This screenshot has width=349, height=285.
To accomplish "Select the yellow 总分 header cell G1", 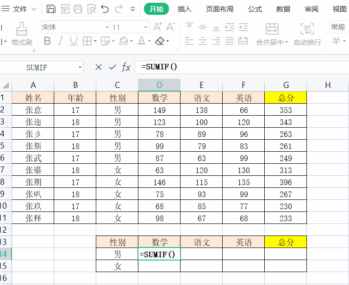I will [x=286, y=98].
